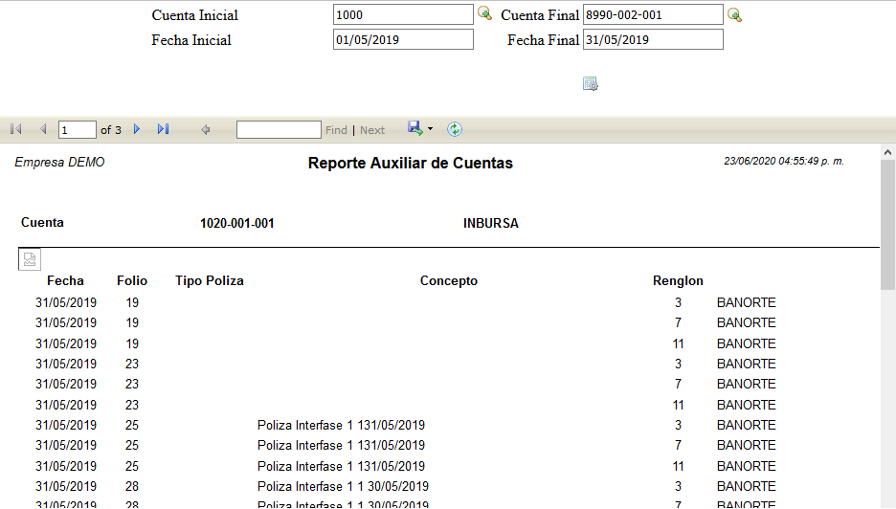896x509 pixels.
Task: Click the Fecha Final date field
Action: click(x=653, y=39)
